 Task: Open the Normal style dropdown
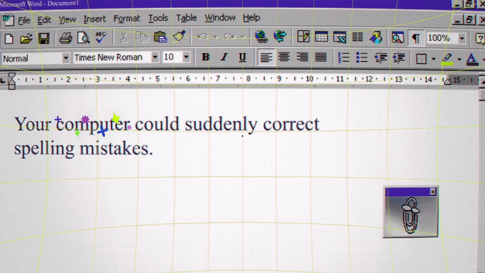[65, 58]
